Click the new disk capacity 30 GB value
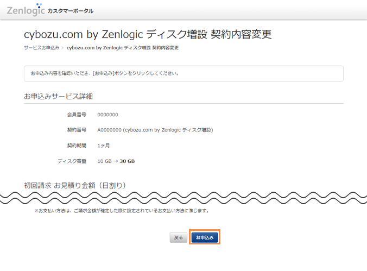Image resolution: width=367 pixels, height=271 pixels. pos(127,161)
